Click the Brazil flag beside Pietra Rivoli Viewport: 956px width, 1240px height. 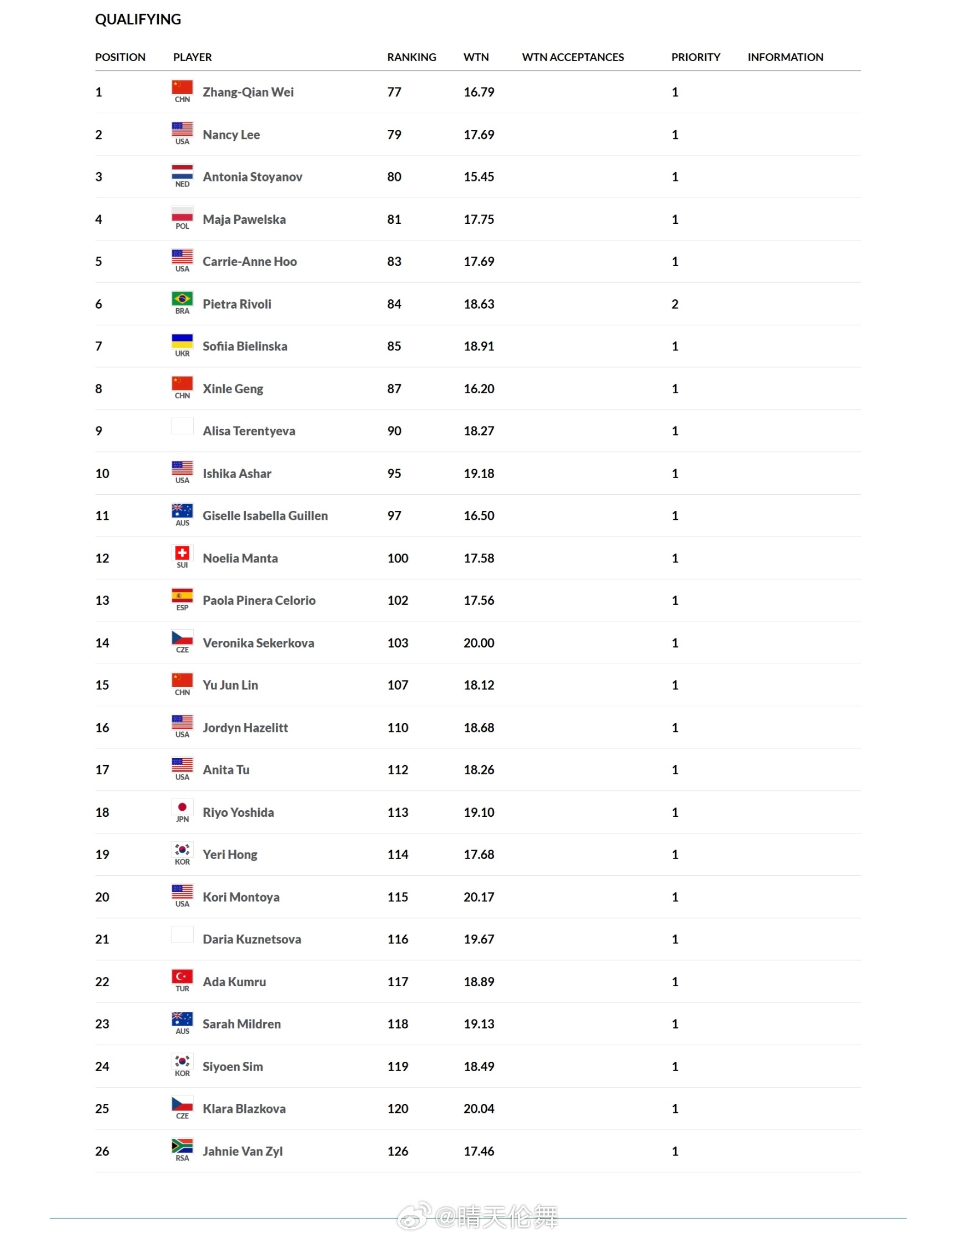[x=182, y=299]
